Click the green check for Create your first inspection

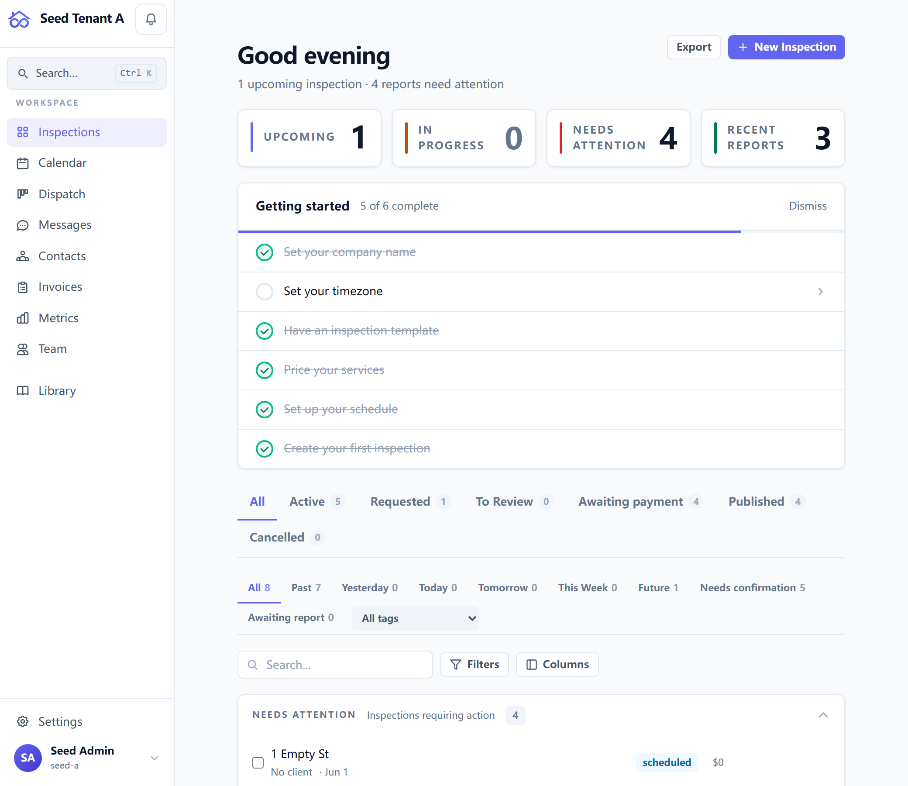(265, 449)
